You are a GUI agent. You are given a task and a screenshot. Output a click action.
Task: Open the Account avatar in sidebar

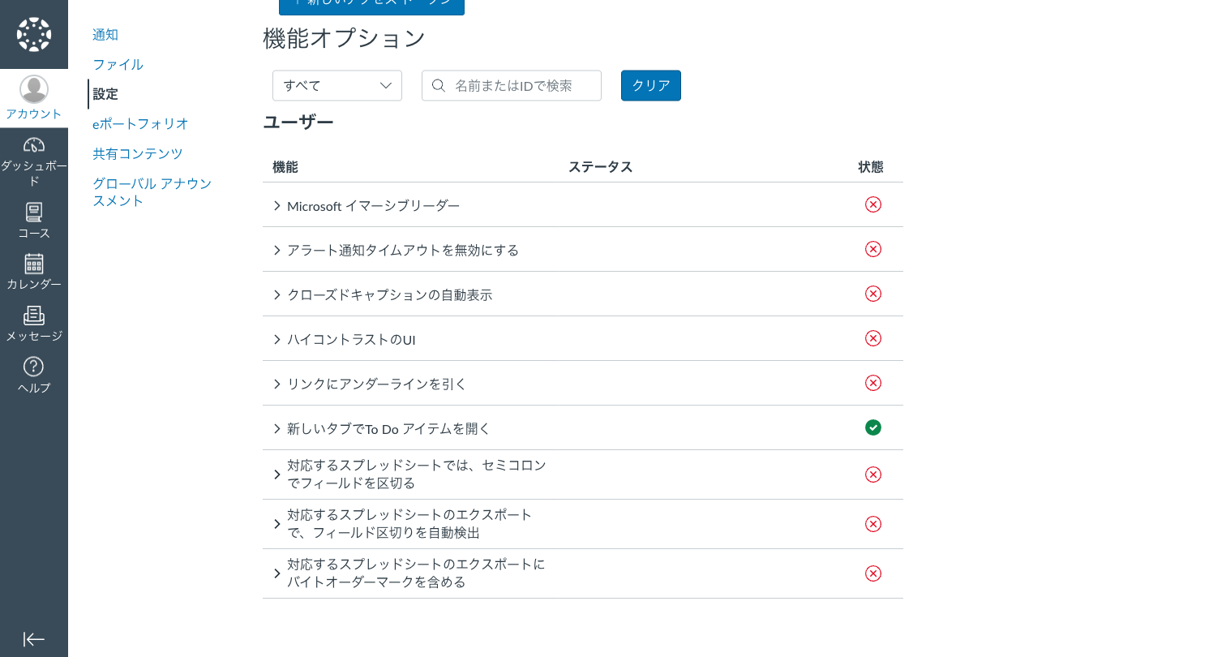(x=34, y=90)
